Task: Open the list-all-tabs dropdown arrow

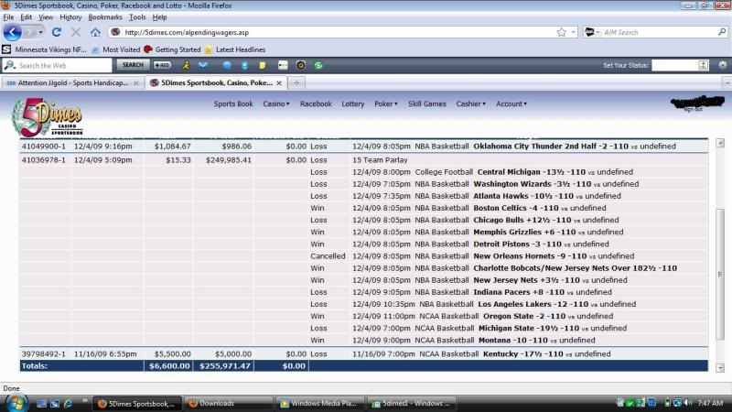Action: pos(727,82)
